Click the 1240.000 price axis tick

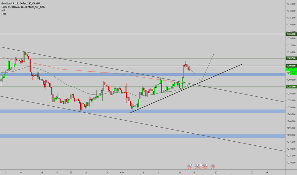(291, 149)
